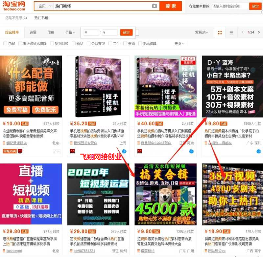Go to next results page arrow
This screenshot has height=257, width=263.
tap(258, 32)
